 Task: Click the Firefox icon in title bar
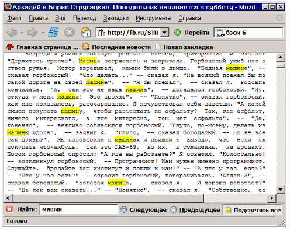coord(8,7)
